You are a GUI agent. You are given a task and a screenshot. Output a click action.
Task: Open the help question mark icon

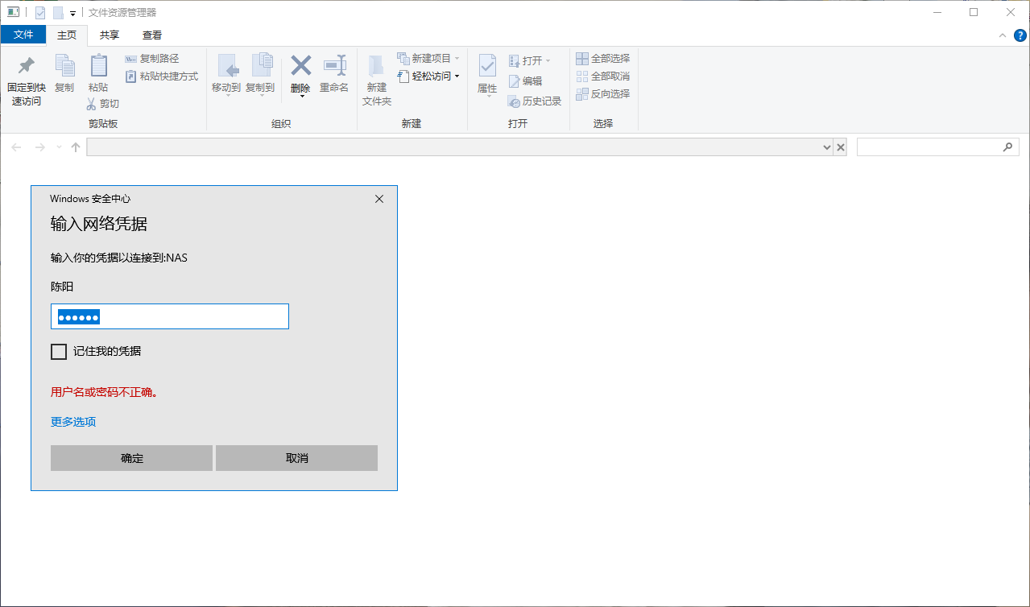(1020, 35)
